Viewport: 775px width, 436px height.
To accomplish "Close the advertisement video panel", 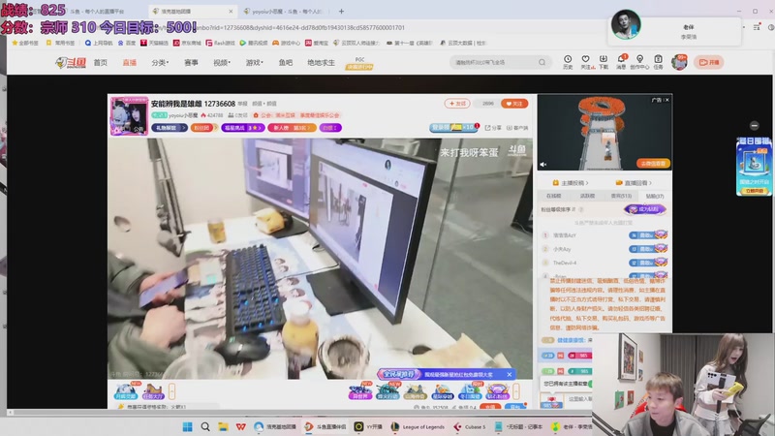I will (666, 100).
